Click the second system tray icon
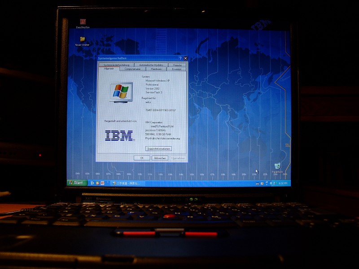 [x=262, y=183]
